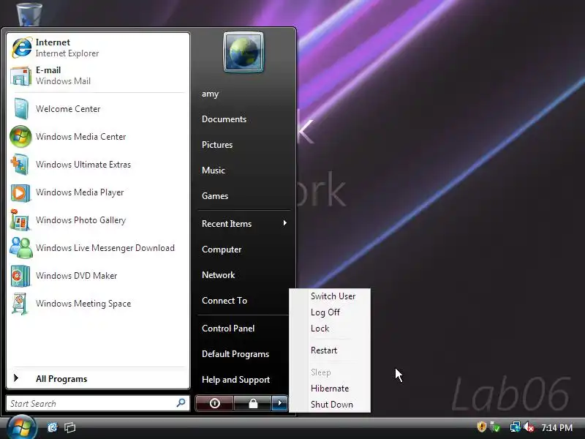Open Internet Explorer icon in Start menu
Image resolution: width=585 pixels, height=439 pixels.
coord(22,48)
